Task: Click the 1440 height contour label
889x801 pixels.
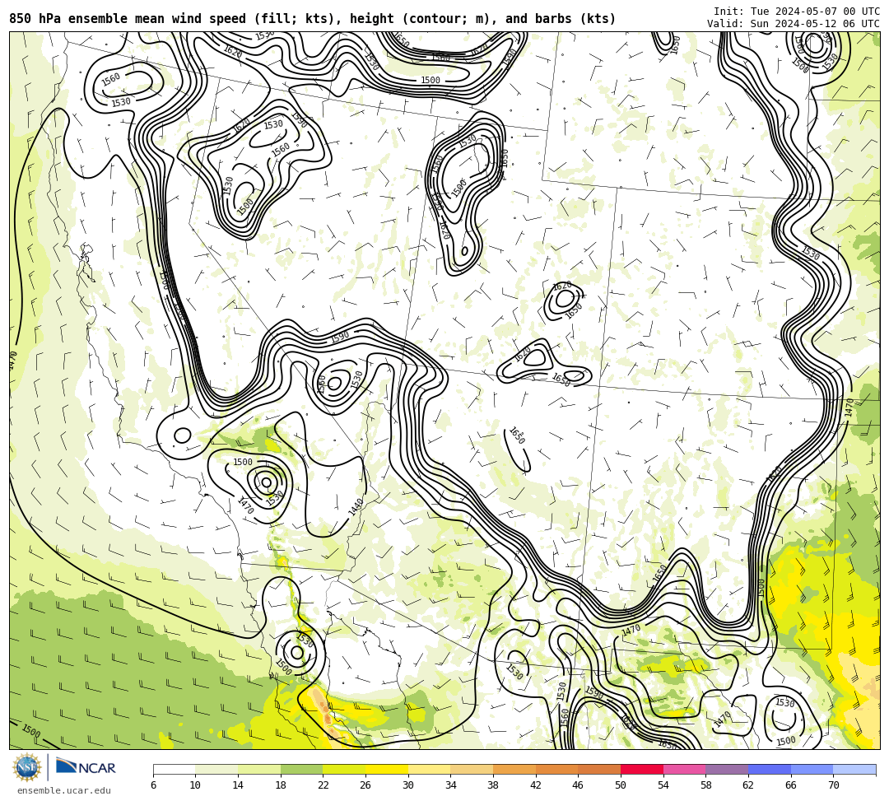Action: pyautogui.click(x=356, y=507)
